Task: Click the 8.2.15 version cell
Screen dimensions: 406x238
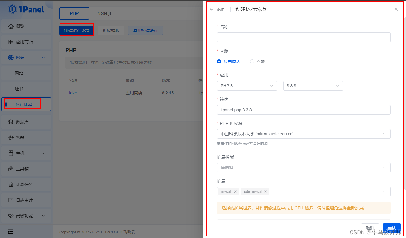Action: (x=168, y=93)
